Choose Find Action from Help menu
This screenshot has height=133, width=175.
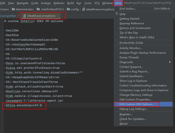coord(143,8)
